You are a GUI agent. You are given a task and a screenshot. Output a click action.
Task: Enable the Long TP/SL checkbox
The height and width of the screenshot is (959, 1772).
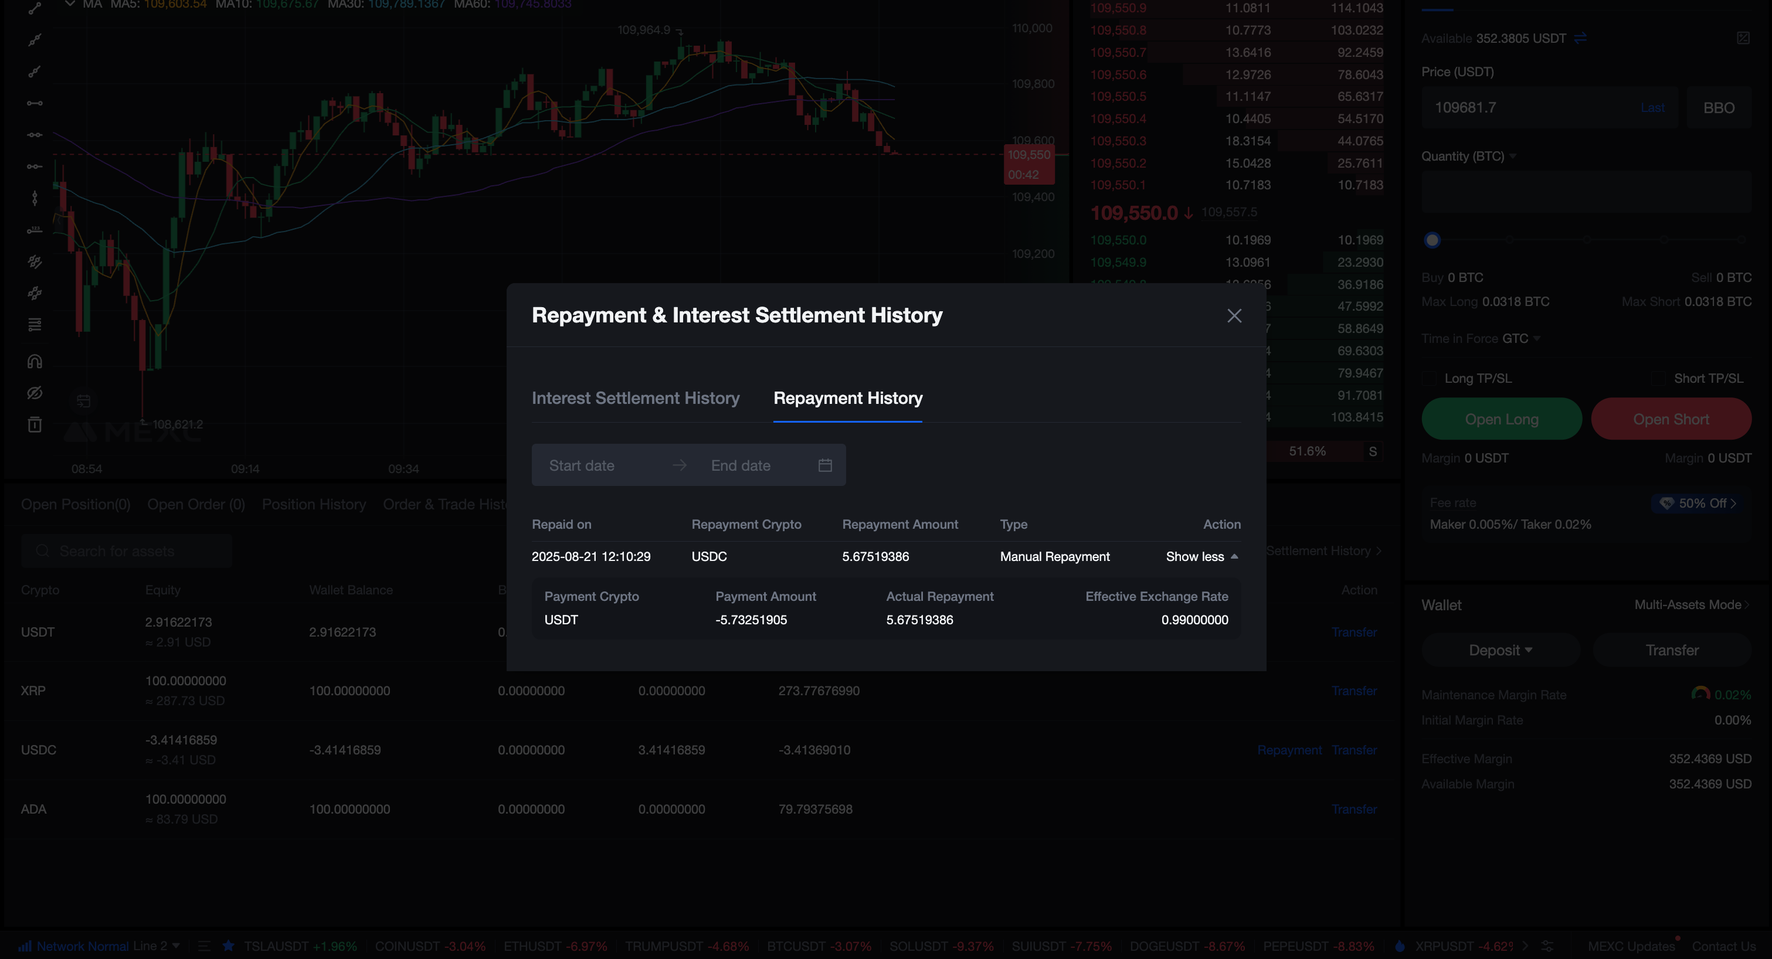tap(1430, 379)
